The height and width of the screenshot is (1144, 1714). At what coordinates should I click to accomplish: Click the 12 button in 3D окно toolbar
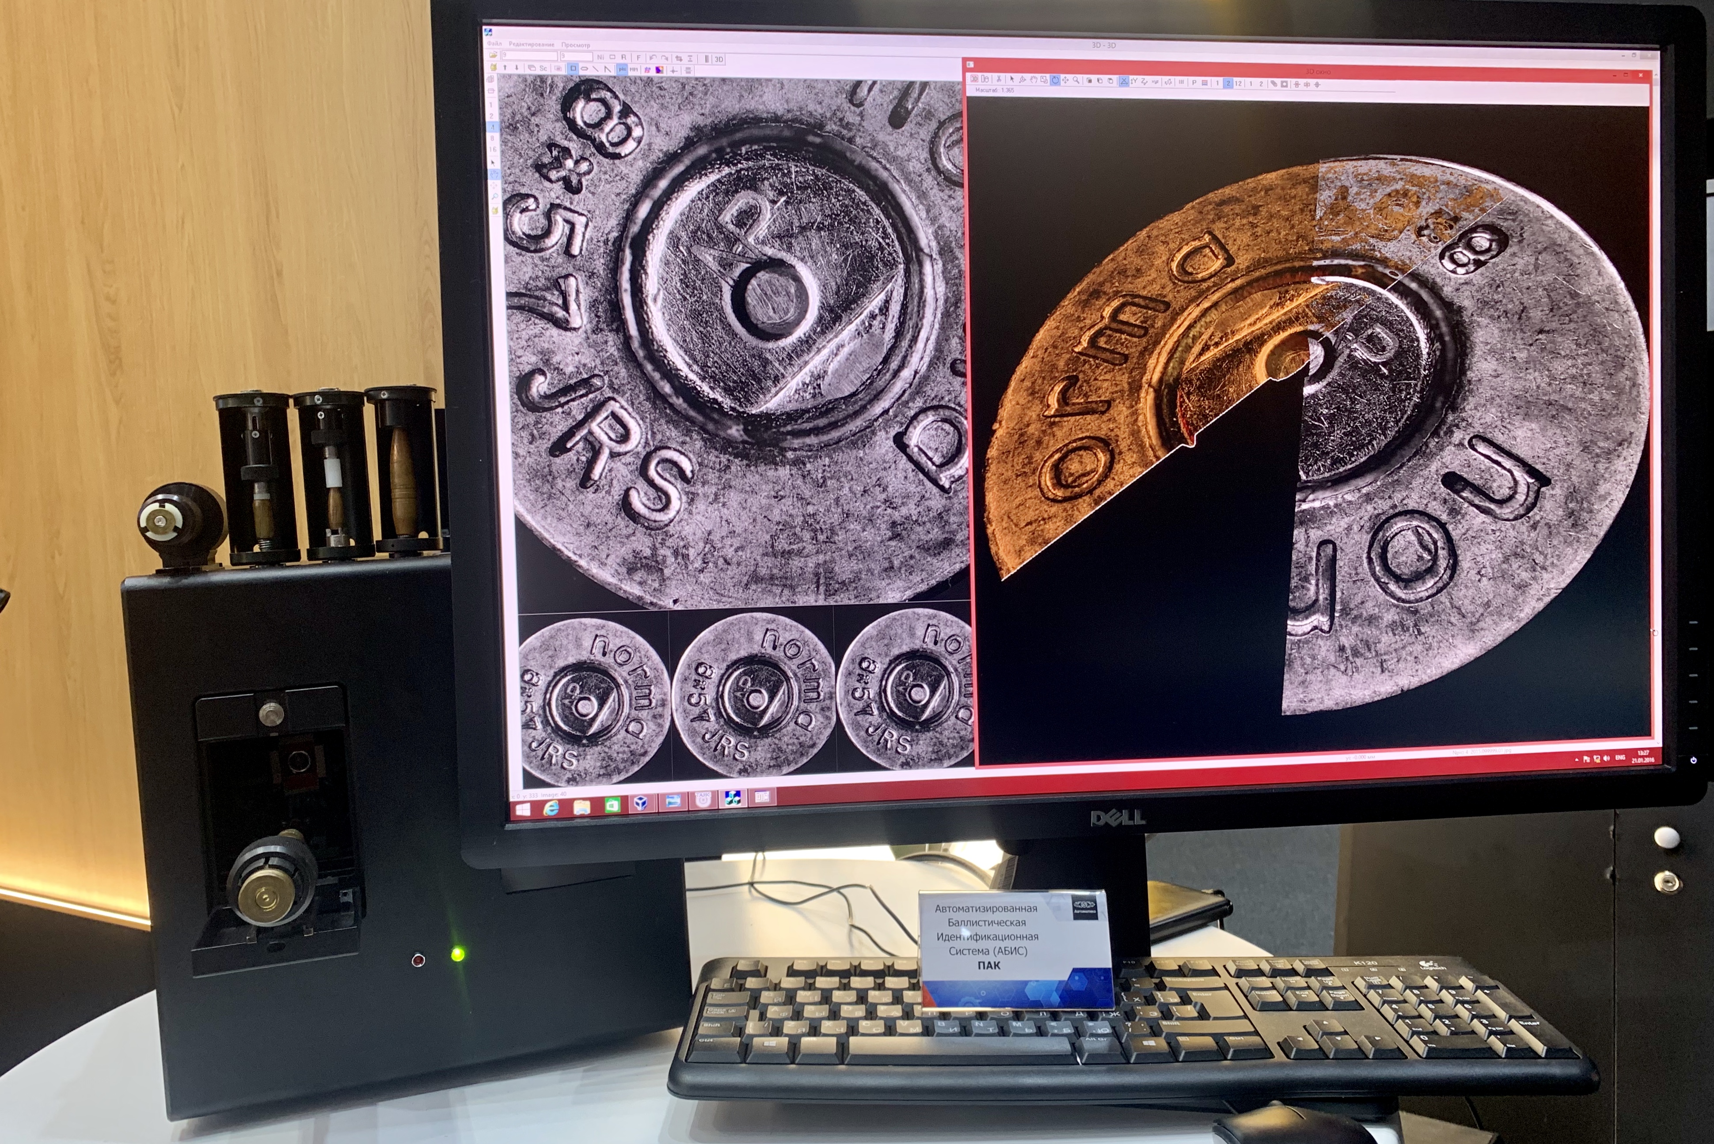[x=1239, y=84]
